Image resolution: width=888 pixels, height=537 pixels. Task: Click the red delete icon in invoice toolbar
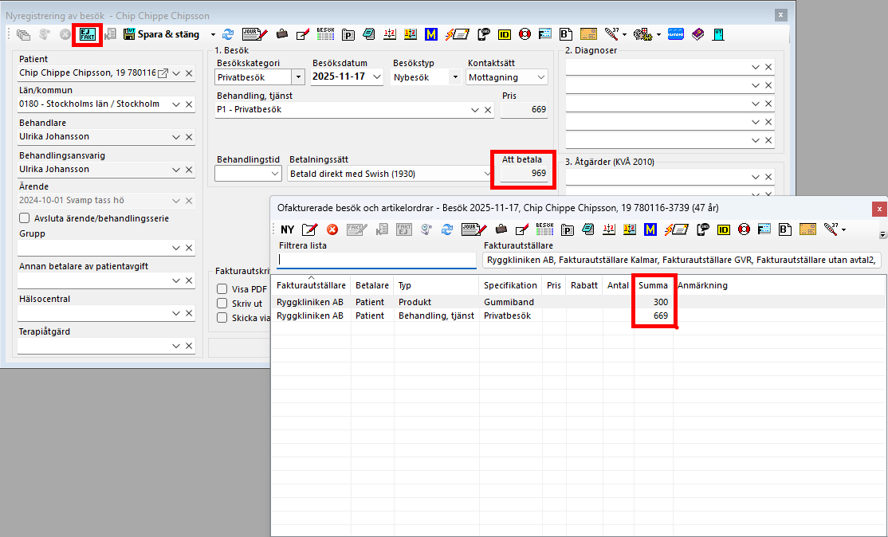tap(332, 229)
